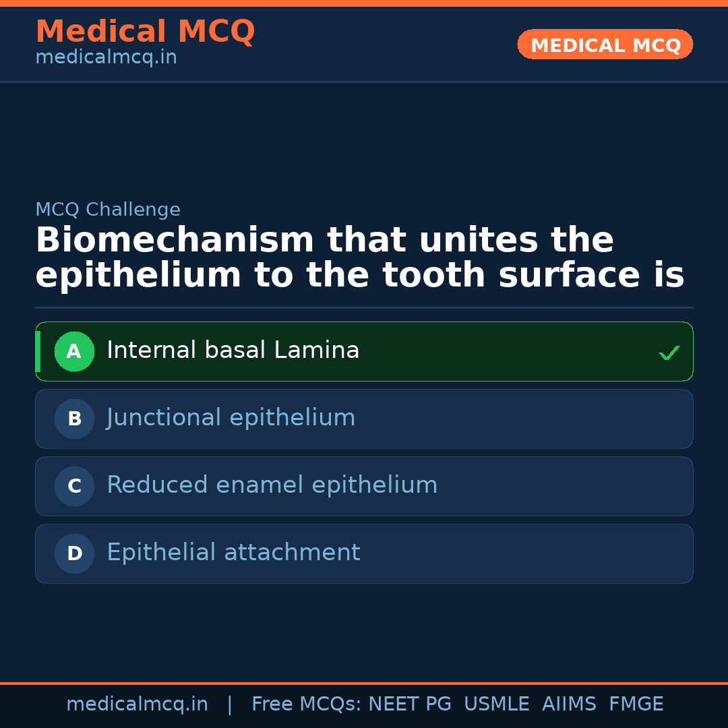Click the Medical MCQ header title

[145, 32]
